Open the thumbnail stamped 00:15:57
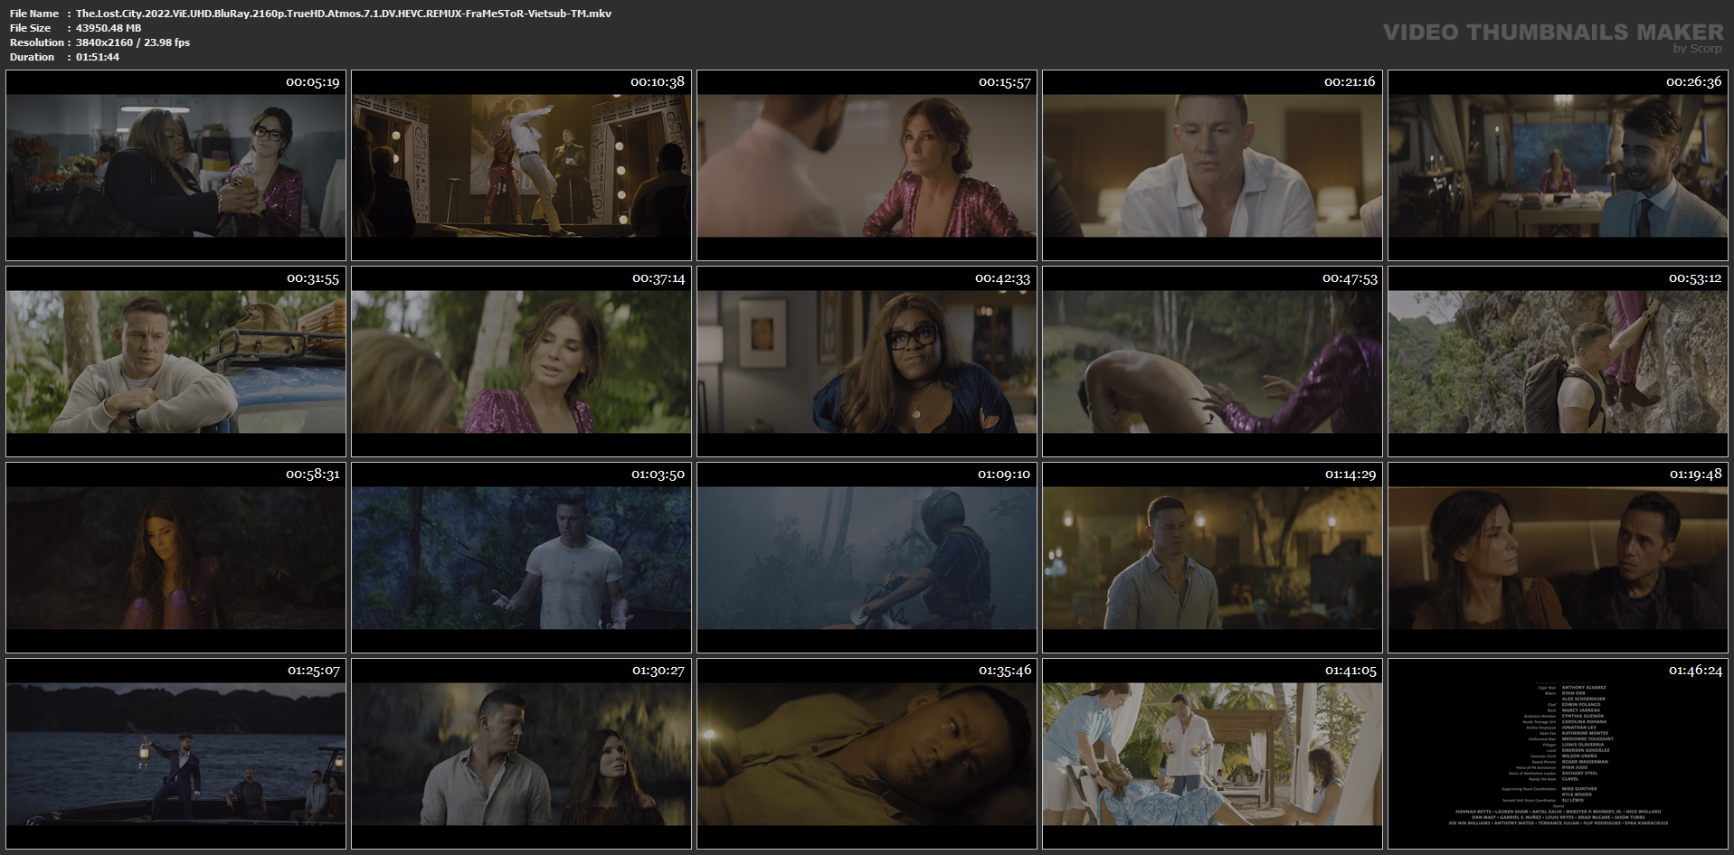The height and width of the screenshot is (855, 1734). (867, 165)
